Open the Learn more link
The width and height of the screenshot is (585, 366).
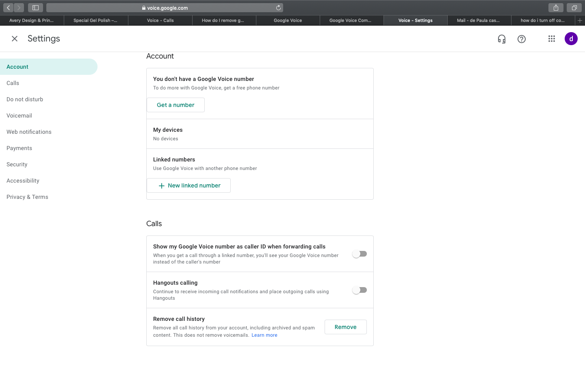(x=264, y=335)
